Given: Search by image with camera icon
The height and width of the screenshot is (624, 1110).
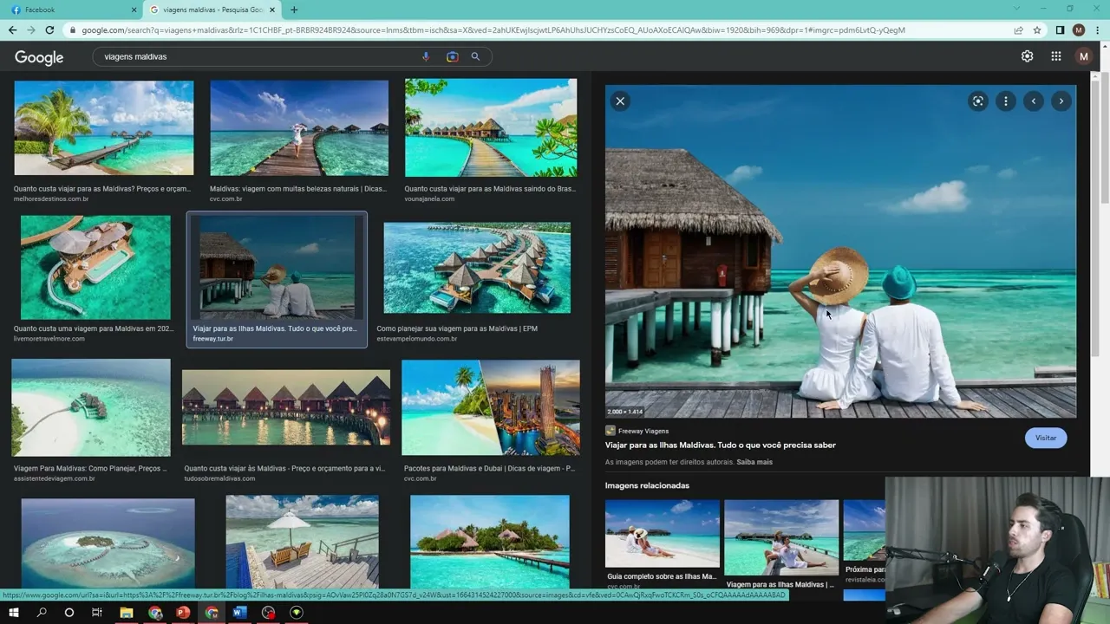Looking at the screenshot, I should (452, 56).
